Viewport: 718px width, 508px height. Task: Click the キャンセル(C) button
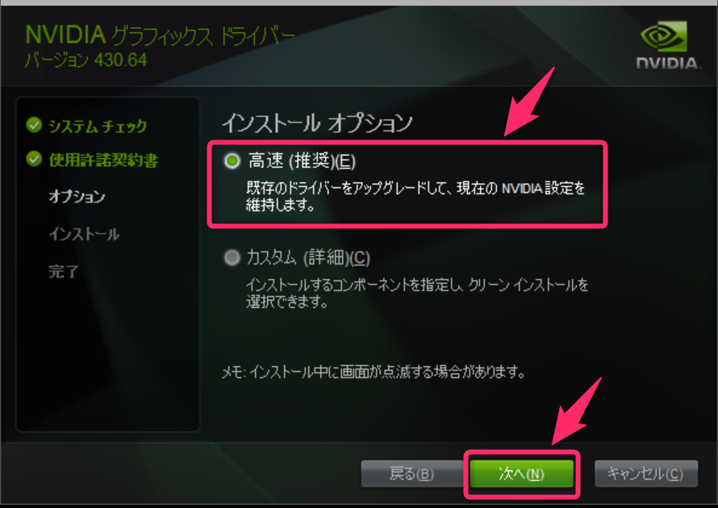(645, 473)
